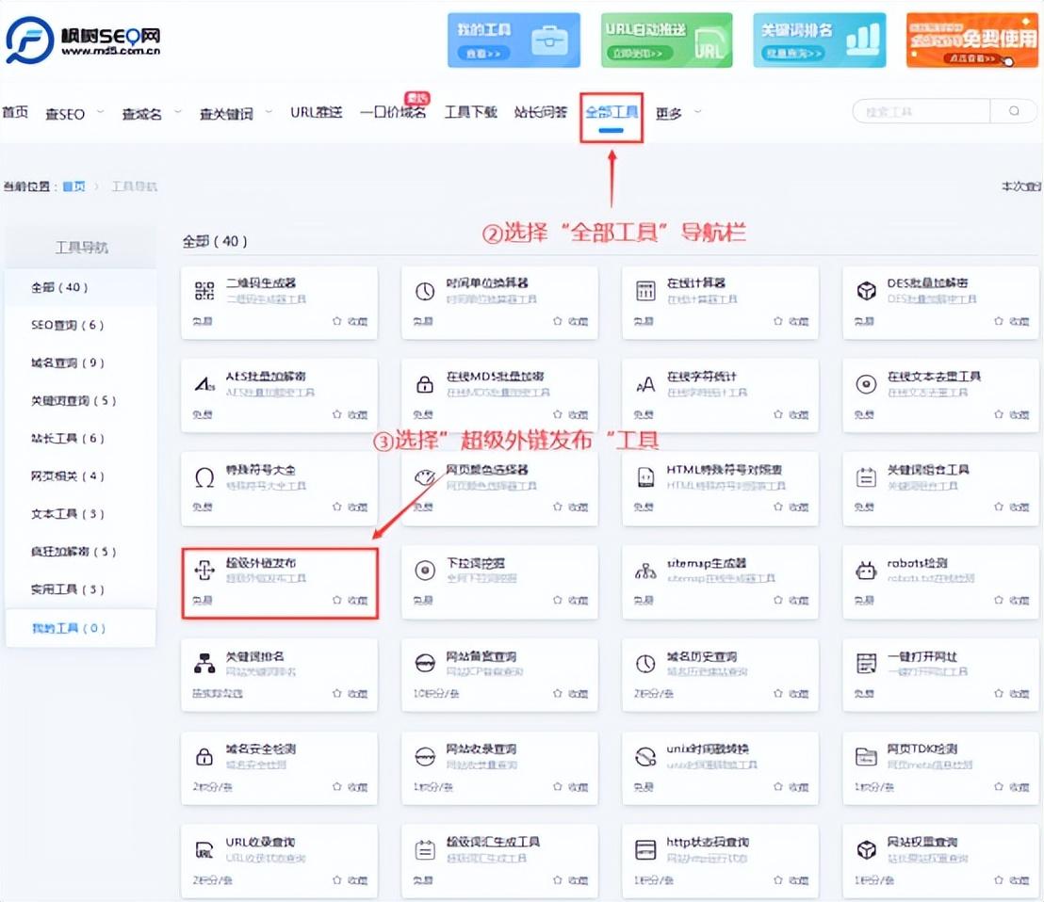Image resolution: width=1044 pixels, height=902 pixels.
Task: Toggle 收藏 star on DES批量加解密 card
Action: (x=999, y=321)
